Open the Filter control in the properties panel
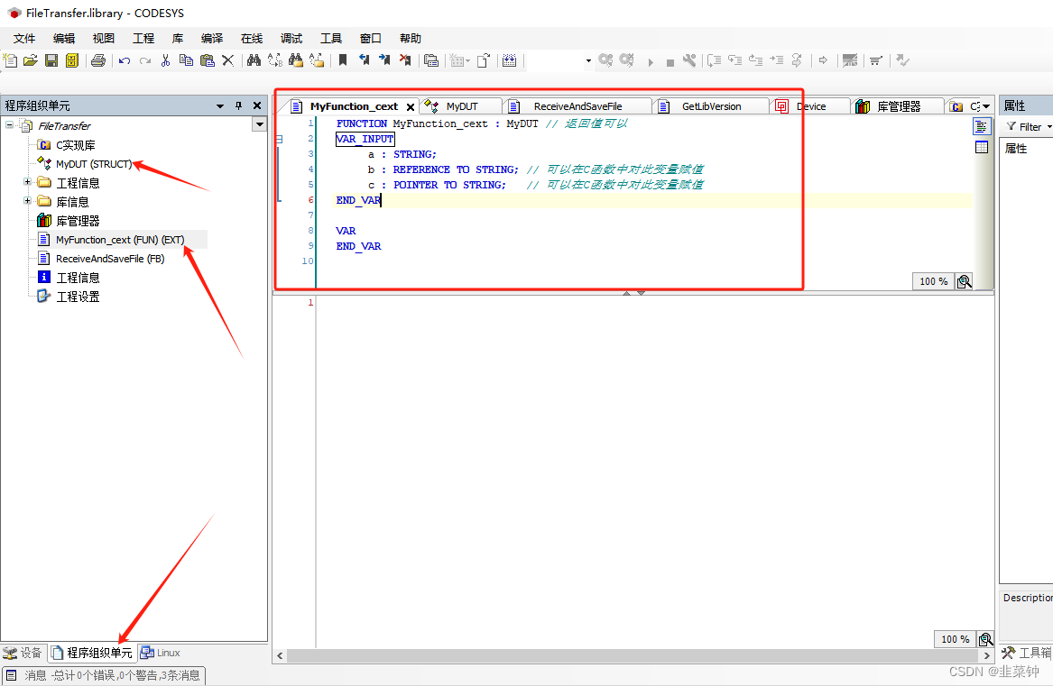Image resolution: width=1053 pixels, height=686 pixels. coord(1029,126)
